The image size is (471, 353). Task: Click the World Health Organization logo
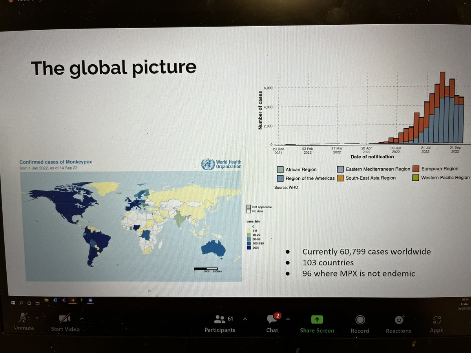pyautogui.click(x=221, y=164)
